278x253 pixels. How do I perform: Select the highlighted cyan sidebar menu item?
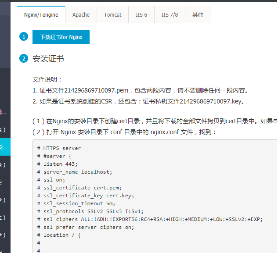click(5, 147)
